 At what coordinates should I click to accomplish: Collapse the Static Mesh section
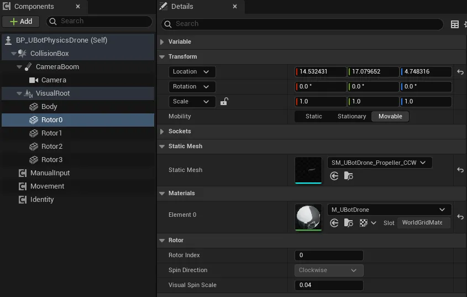(x=162, y=147)
